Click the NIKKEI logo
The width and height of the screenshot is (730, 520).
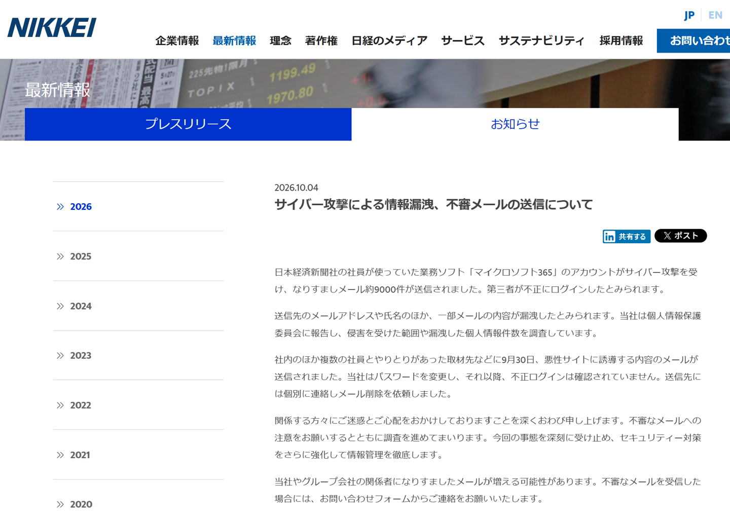pyautogui.click(x=52, y=27)
